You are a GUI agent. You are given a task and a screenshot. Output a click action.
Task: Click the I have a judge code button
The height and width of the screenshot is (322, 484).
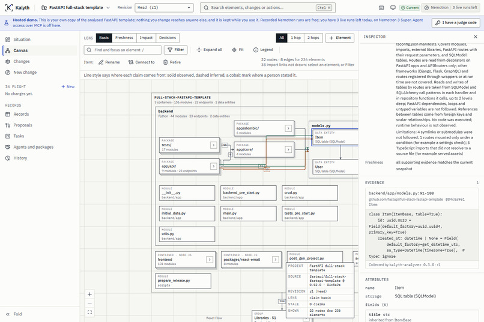pyautogui.click(x=456, y=23)
